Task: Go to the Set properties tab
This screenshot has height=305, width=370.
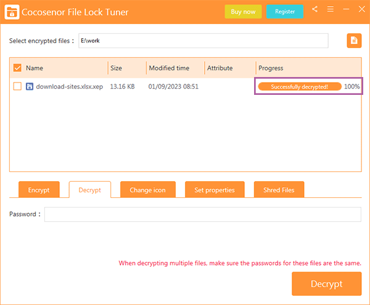Action: pyautogui.click(x=215, y=190)
